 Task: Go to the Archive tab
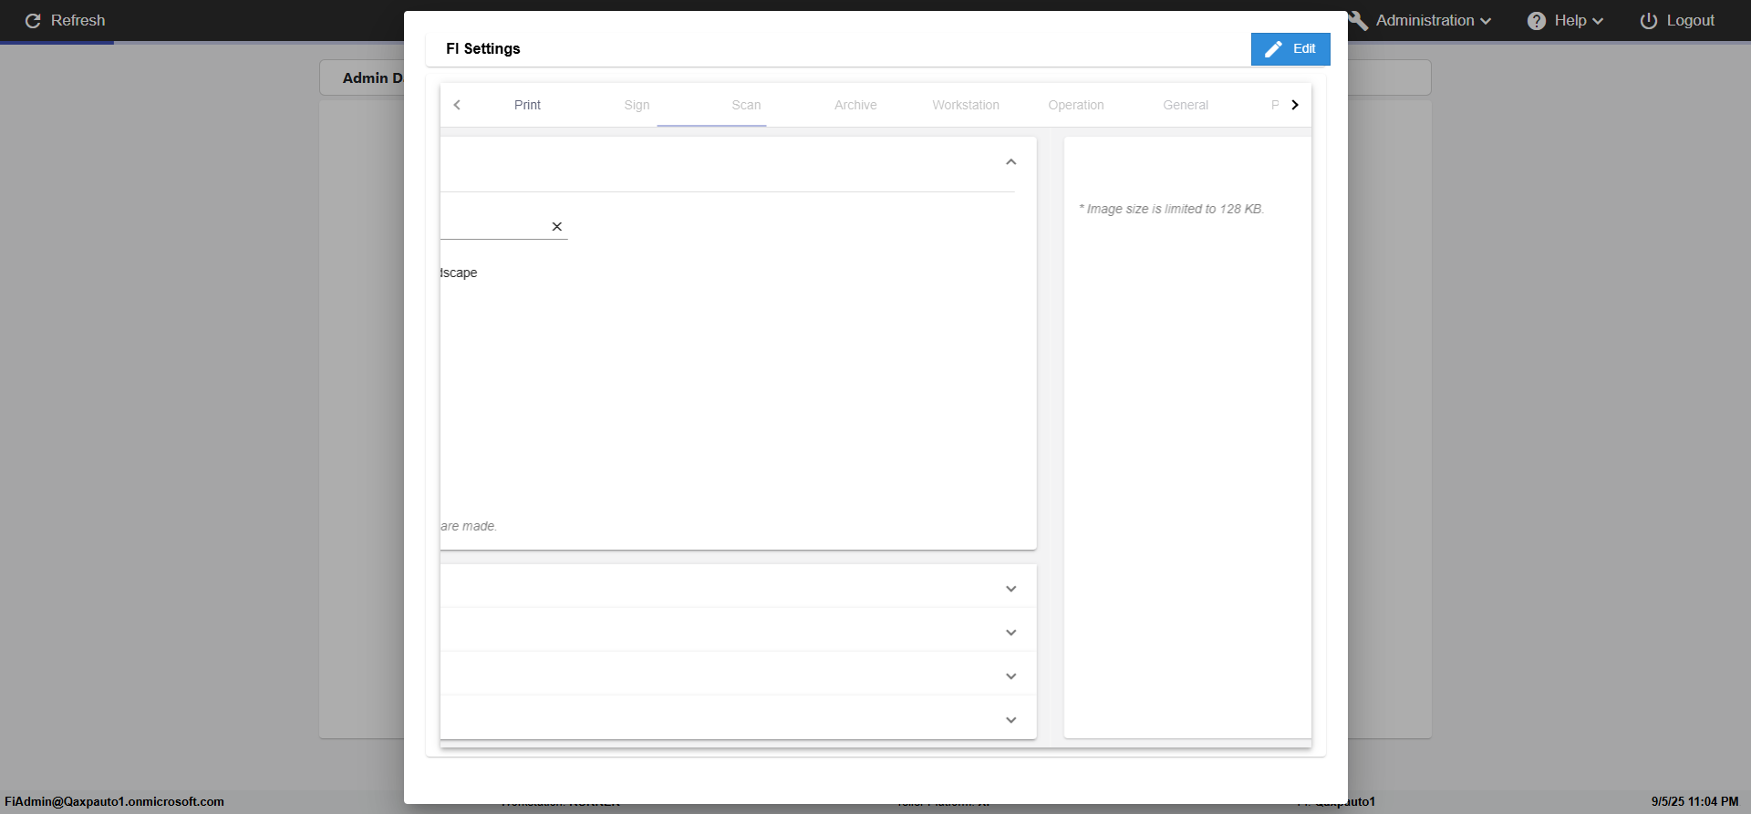855,105
